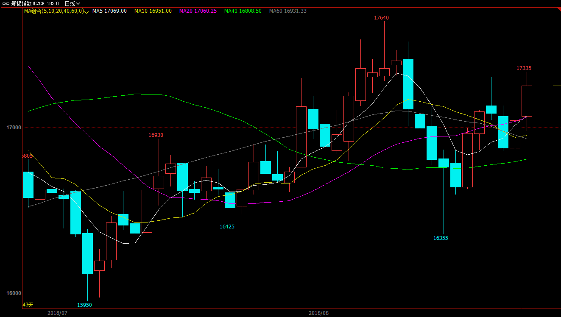Click the 15950 lowest price label
561x317 pixels.
pyautogui.click(x=84, y=305)
